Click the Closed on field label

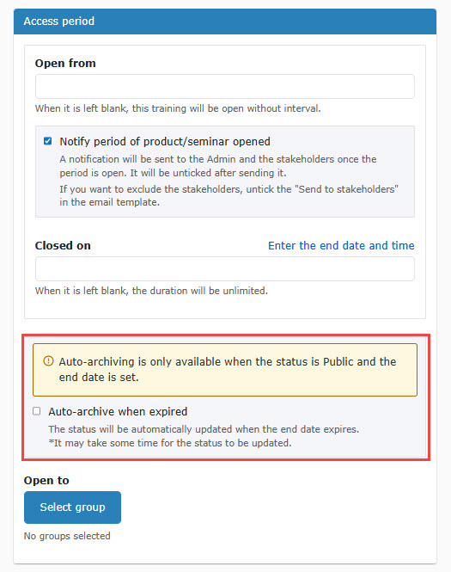pos(63,245)
